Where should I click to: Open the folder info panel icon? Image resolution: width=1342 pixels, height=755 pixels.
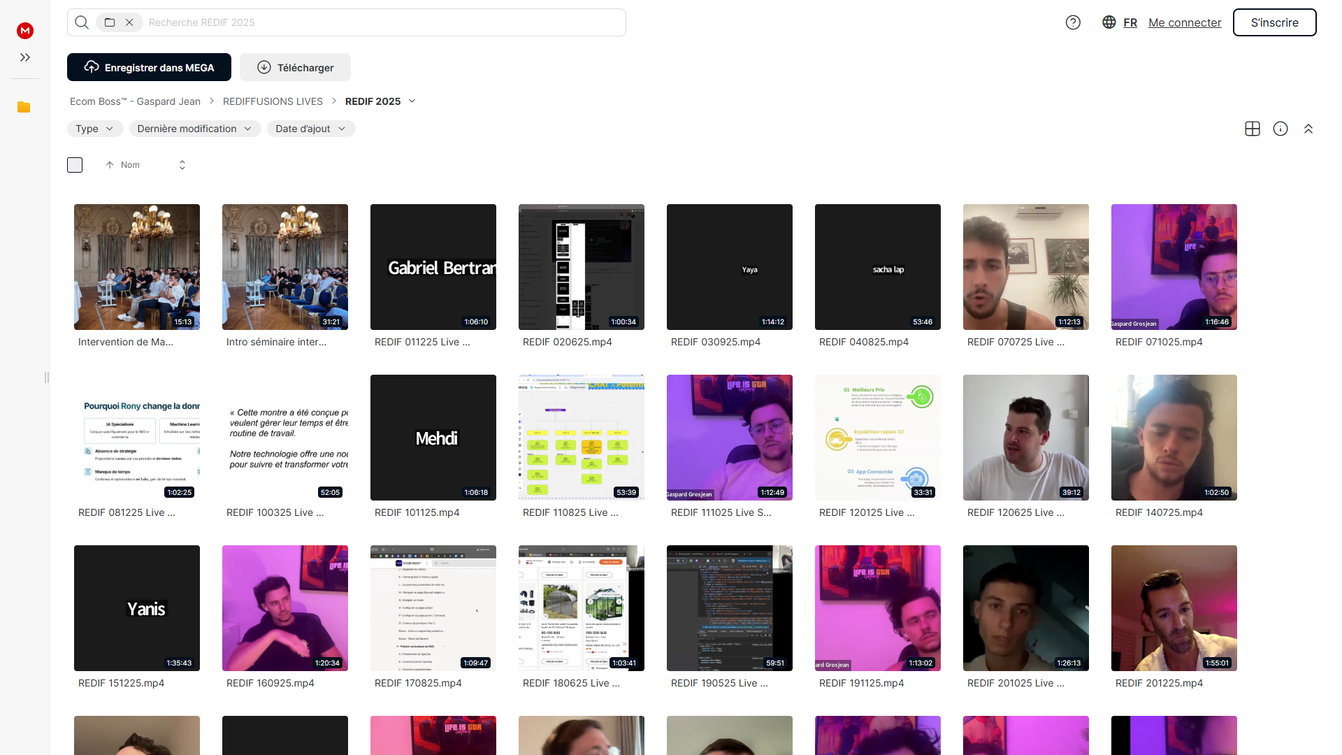click(1280, 129)
